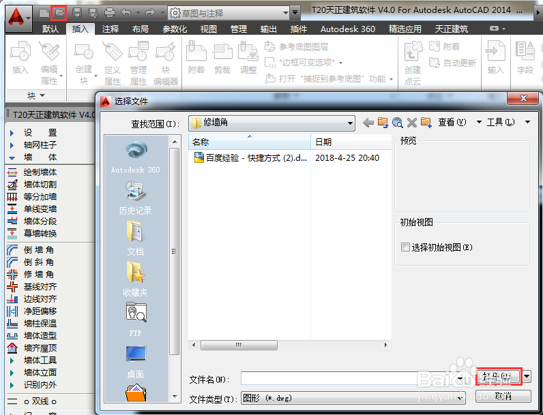Toggle 选择初始视图 checkbox
This screenshot has width=543, height=415.
pyautogui.click(x=405, y=247)
